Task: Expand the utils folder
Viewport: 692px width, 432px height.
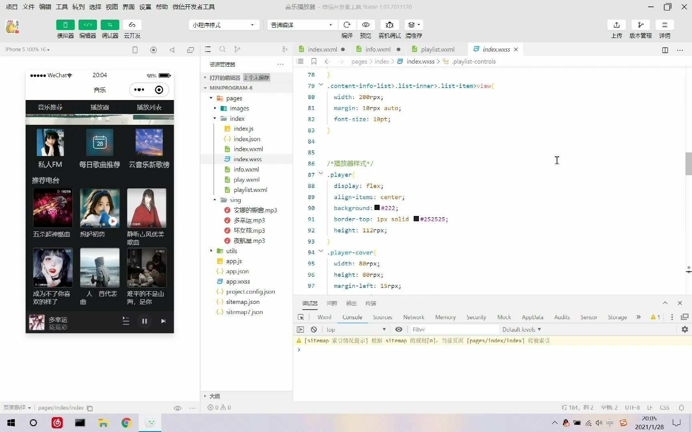Action: click(211, 251)
